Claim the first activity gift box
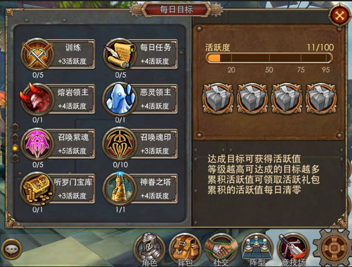Image resolution: width=352 pixels, height=267 pixels. tap(218, 98)
